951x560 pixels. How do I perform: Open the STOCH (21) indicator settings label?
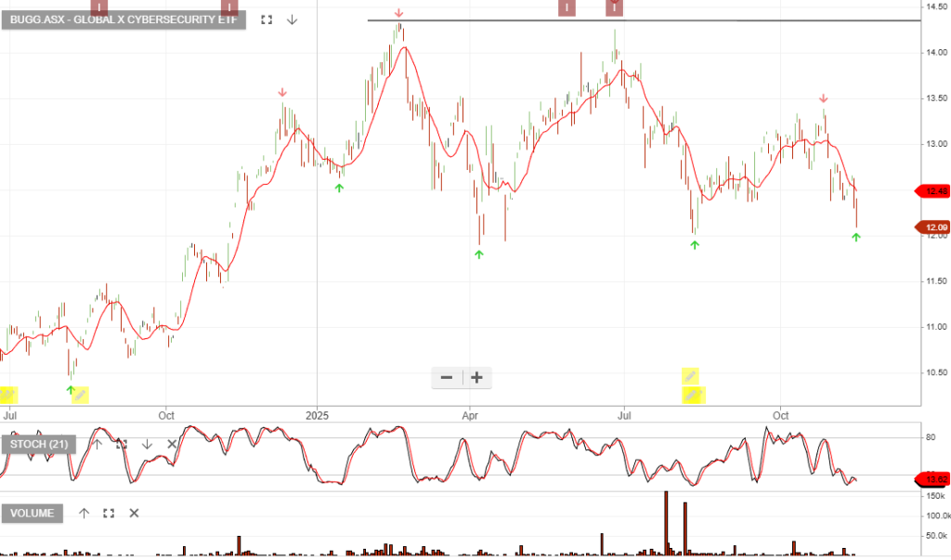(39, 444)
